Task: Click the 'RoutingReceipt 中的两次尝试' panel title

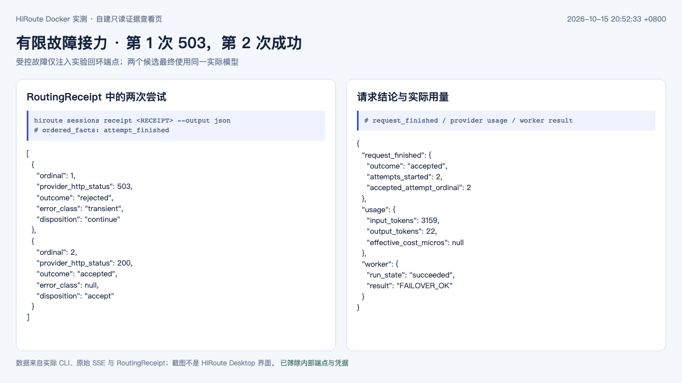Action: click(97, 97)
